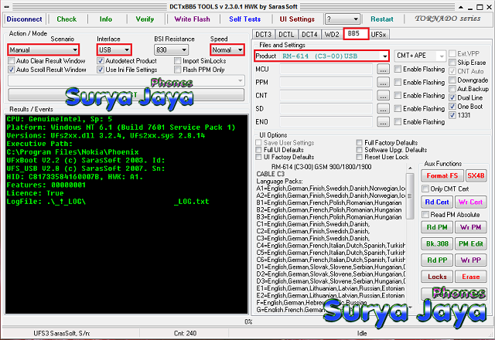Click the language packs list scrollbar thumb

coord(410,195)
